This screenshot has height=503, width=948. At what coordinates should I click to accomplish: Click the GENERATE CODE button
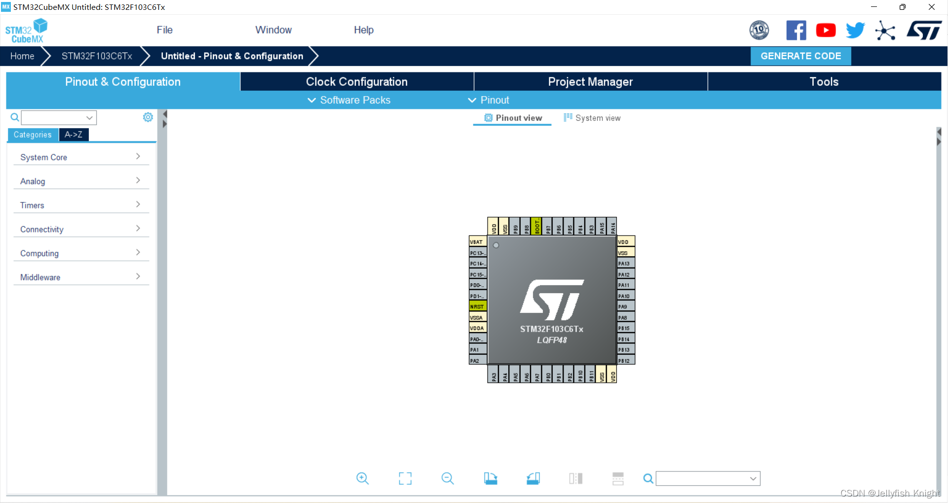point(800,56)
